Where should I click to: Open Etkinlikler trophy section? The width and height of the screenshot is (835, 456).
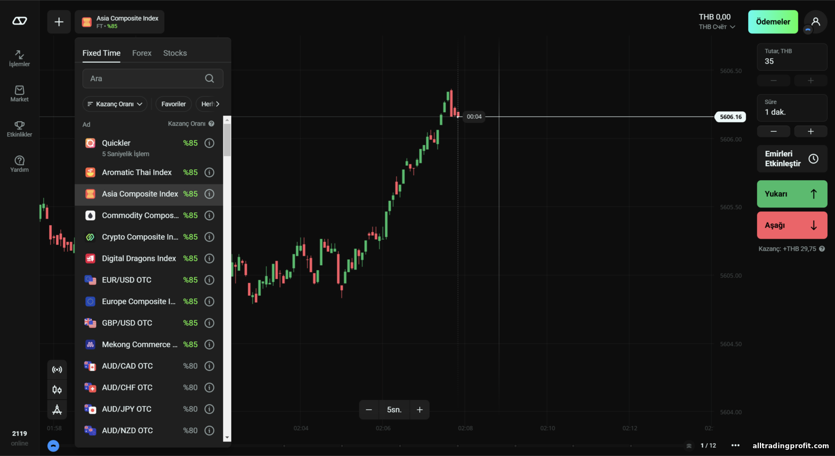[19, 129]
